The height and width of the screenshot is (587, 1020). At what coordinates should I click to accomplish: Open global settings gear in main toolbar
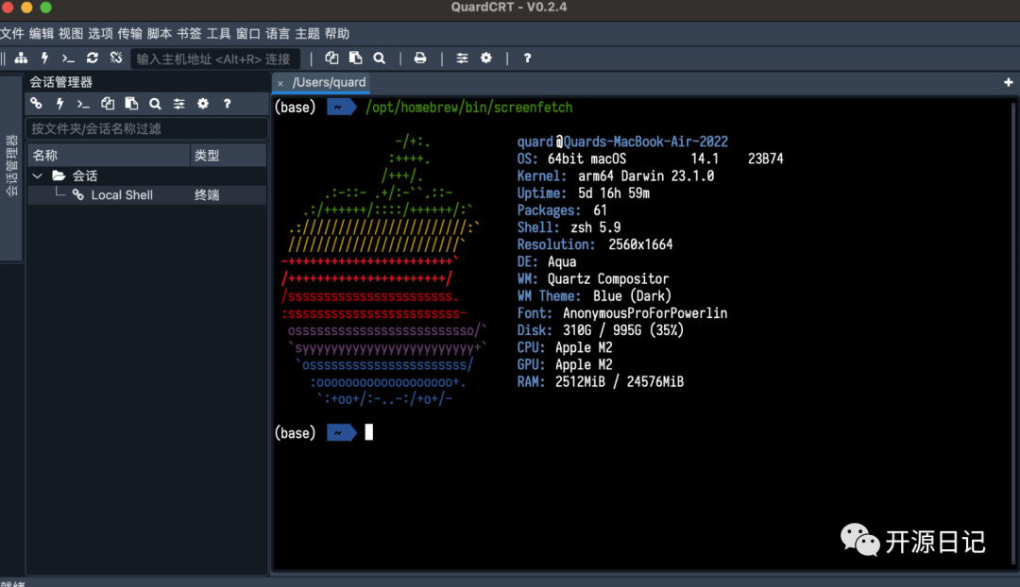click(x=486, y=58)
